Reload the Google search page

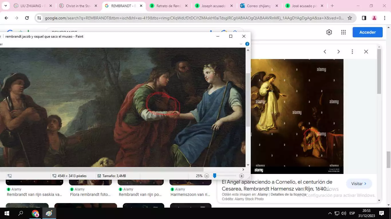[27, 18]
